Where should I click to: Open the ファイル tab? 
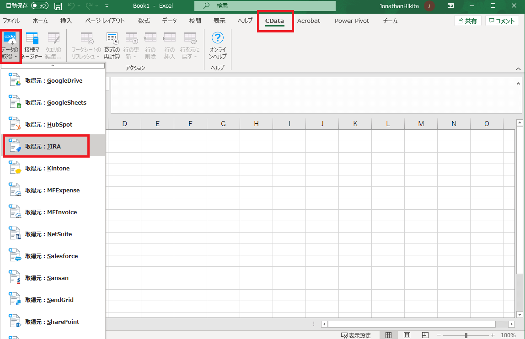pyautogui.click(x=11, y=21)
